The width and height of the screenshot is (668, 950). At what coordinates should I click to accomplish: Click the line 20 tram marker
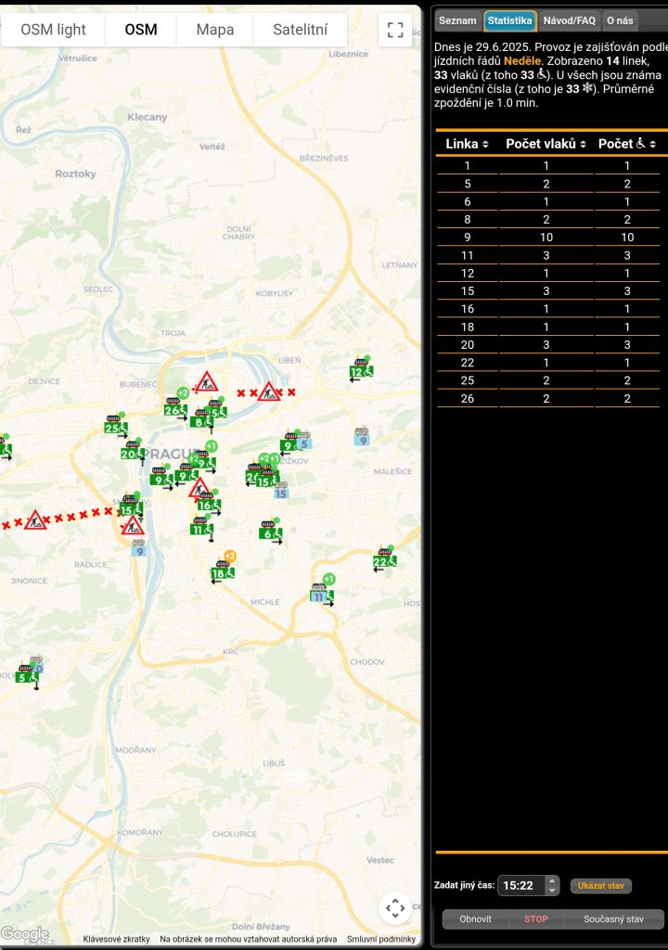click(131, 453)
